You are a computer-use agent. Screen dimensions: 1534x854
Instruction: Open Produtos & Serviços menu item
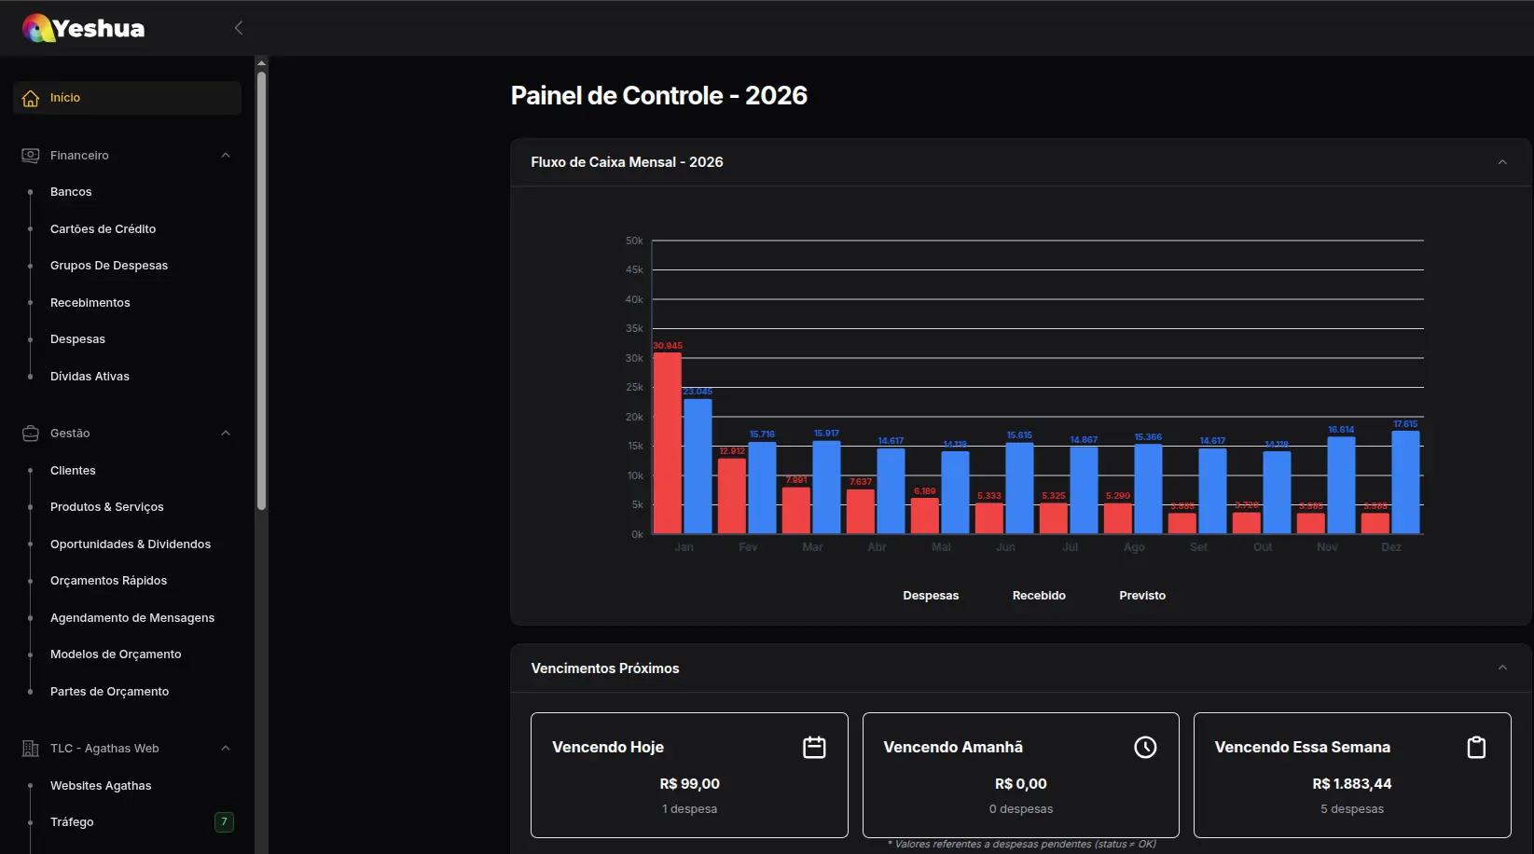pos(106,507)
